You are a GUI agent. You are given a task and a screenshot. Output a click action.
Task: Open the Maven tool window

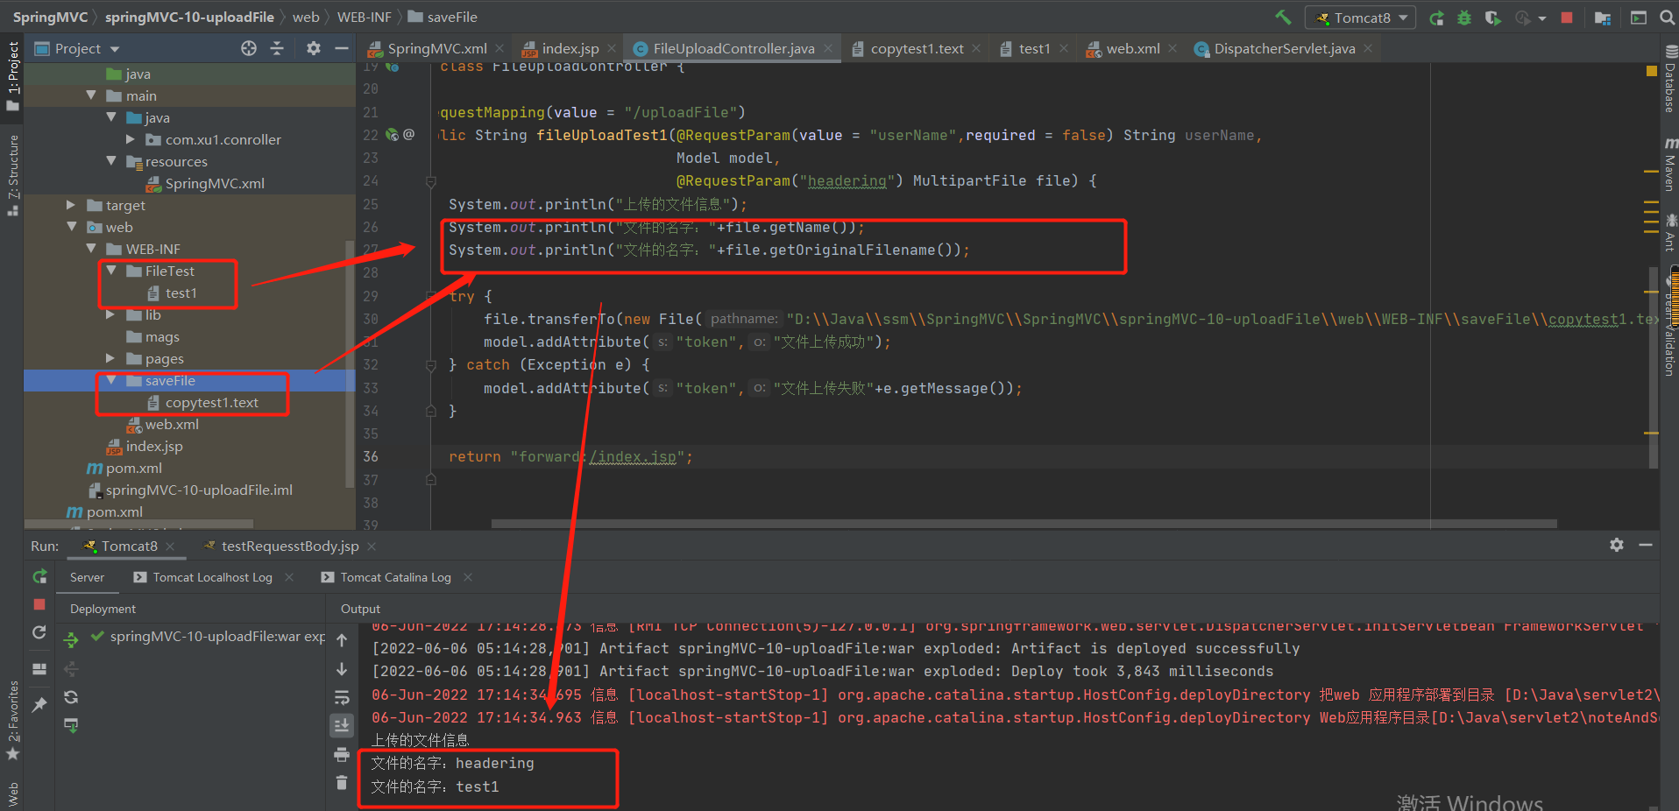[x=1670, y=165]
